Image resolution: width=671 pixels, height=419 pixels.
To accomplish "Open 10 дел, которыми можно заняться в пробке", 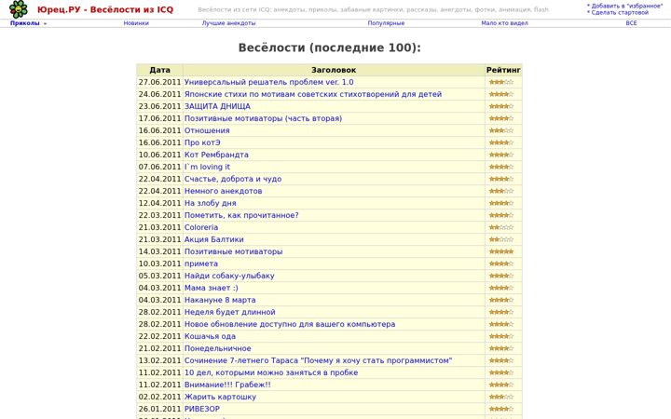I will pyautogui.click(x=271, y=372).
